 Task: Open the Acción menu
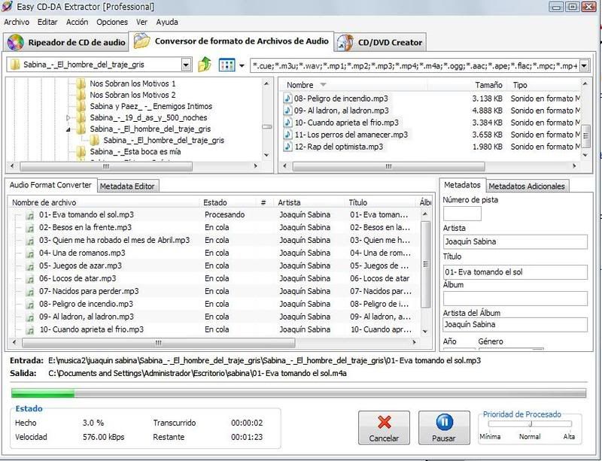(77, 22)
